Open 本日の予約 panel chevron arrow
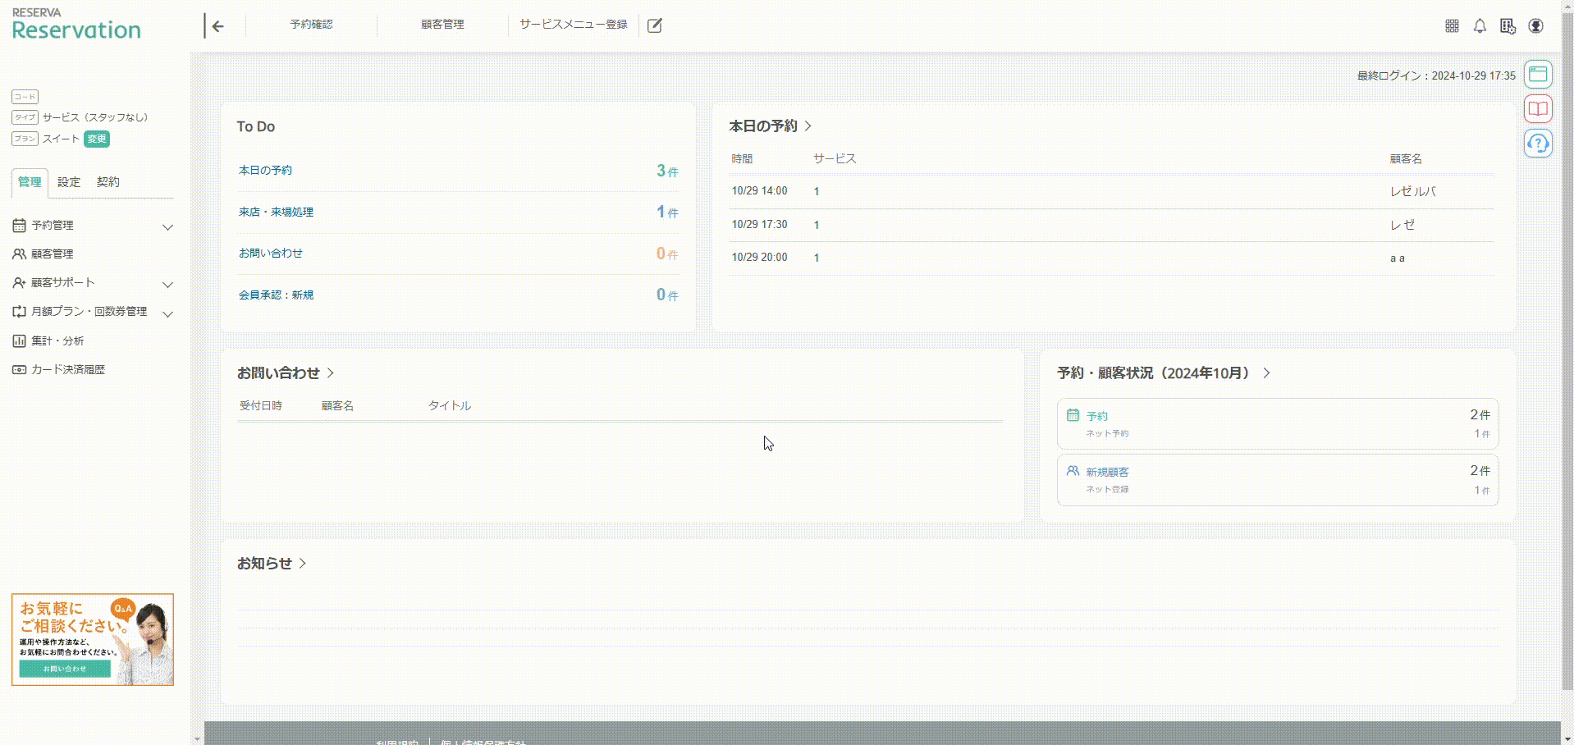The image size is (1574, 745). click(808, 126)
